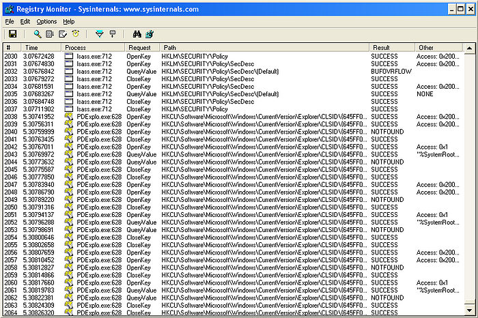Image resolution: width=478 pixels, height=318 pixels.
Task: Select the "%SystemRoot... value in row 2043
Action: [438, 154]
